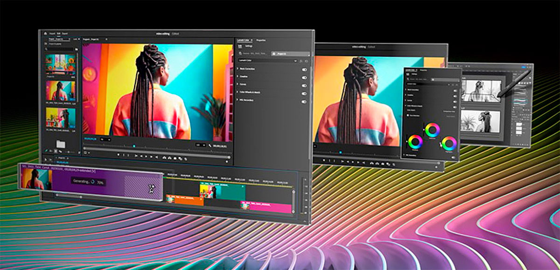Add marker in the second editor window
The image size is (560, 270).
click(x=324, y=160)
